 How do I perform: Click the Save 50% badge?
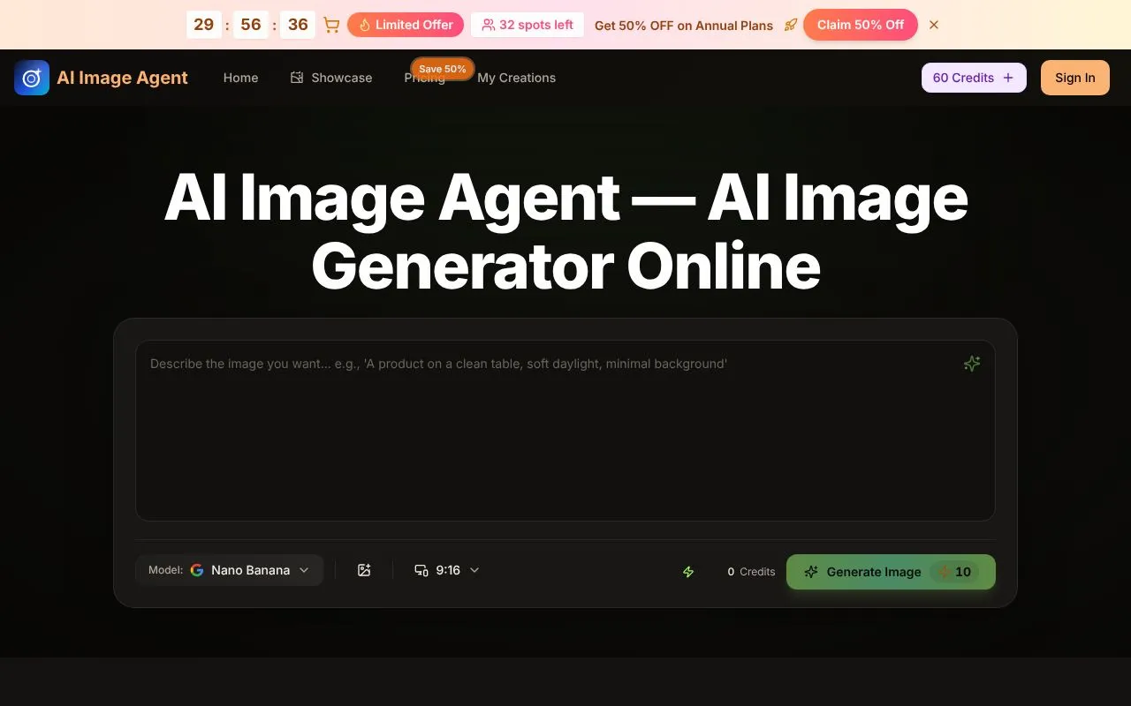pyautogui.click(x=443, y=69)
